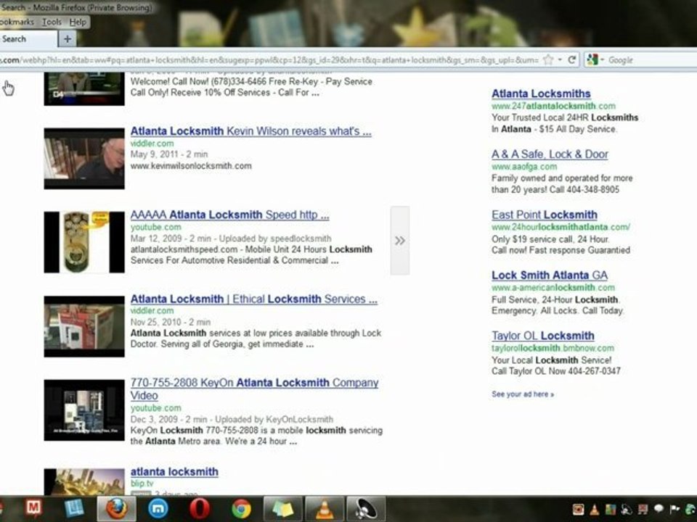The width and height of the screenshot is (697, 522).
Task: Click the speech bubble tray icon
Action: click(659, 509)
